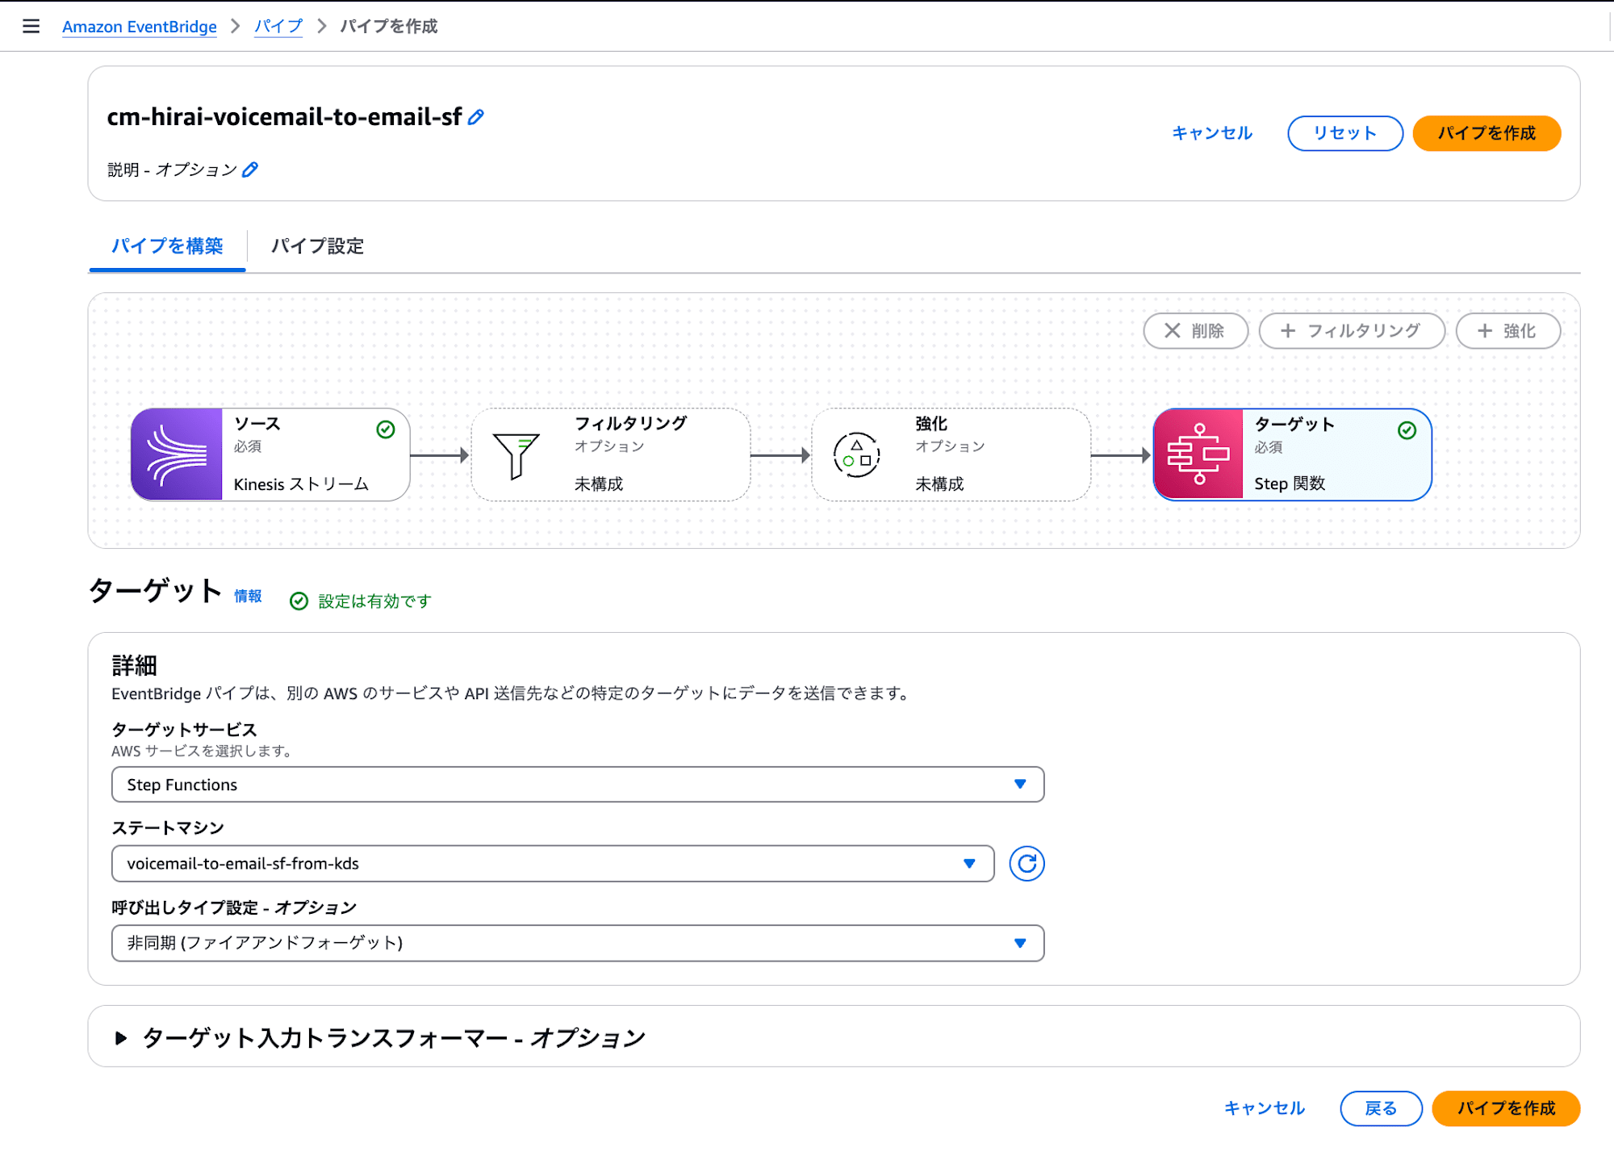Click the リセット button
The height and width of the screenshot is (1173, 1614).
pos(1345,133)
